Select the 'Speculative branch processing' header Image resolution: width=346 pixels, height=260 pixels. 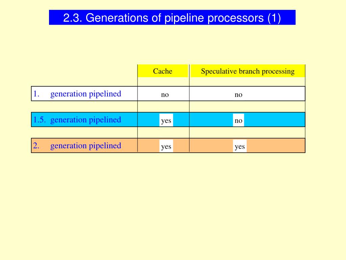pyautogui.click(x=248, y=71)
